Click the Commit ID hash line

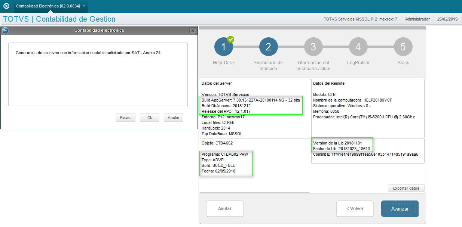click(365, 154)
